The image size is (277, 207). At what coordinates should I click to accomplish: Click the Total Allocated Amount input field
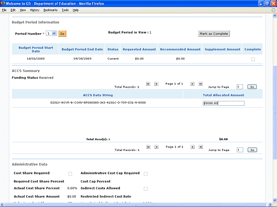click(223, 103)
